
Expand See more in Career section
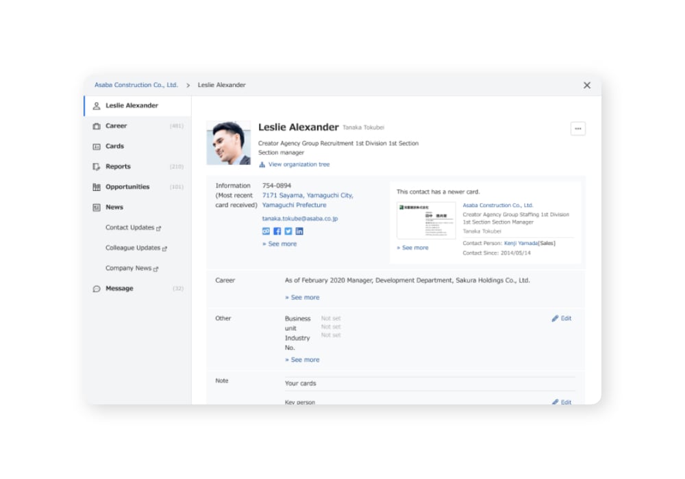302,298
